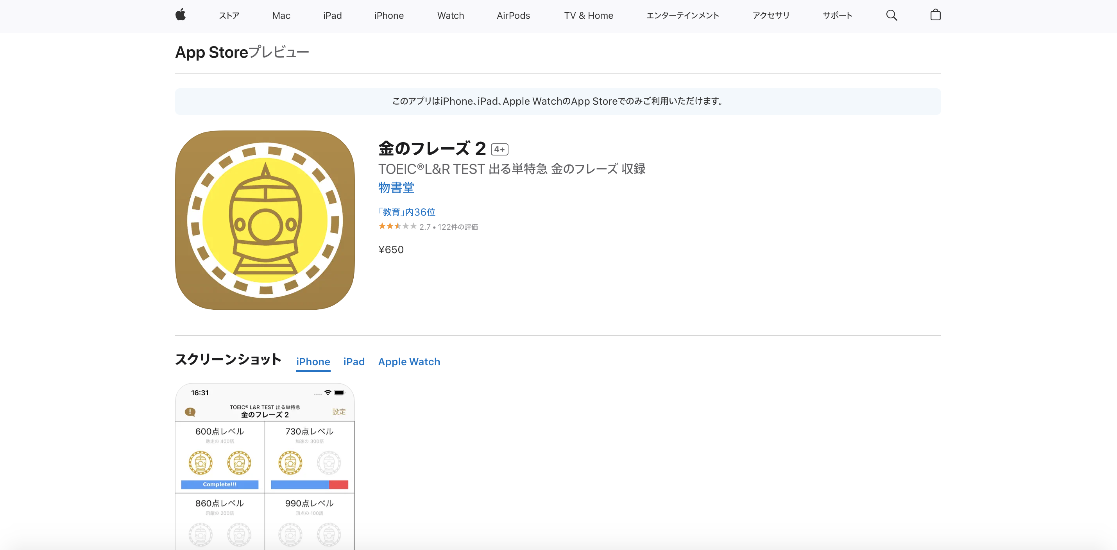This screenshot has height=550, width=1117.
Task: Open the Watch menu item
Action: click(451, 16)
